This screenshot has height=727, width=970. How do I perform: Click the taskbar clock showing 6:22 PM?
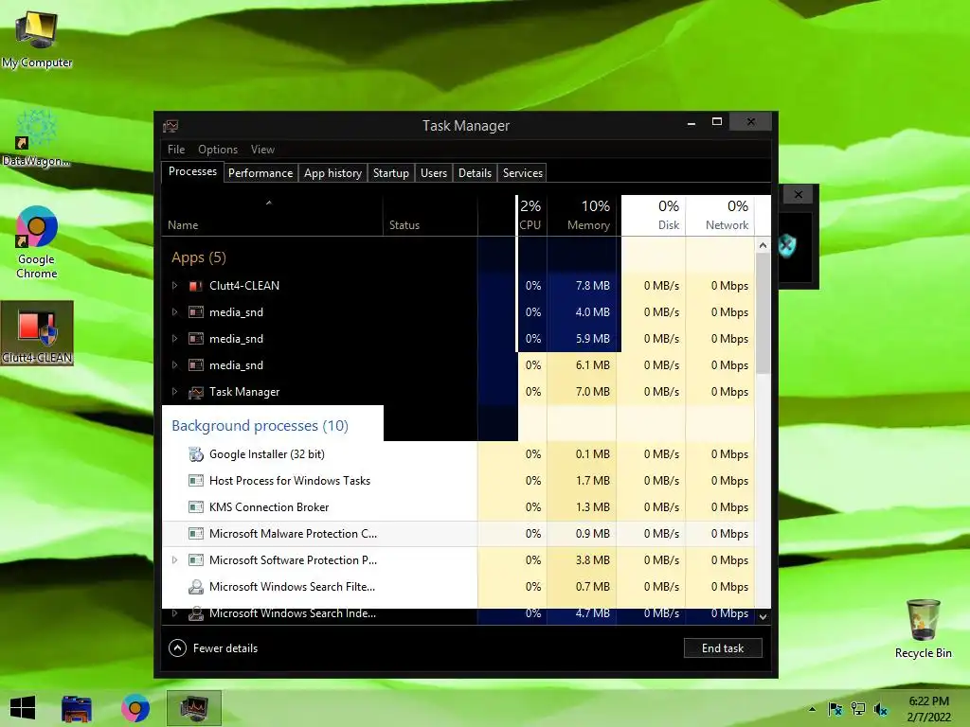928,709
